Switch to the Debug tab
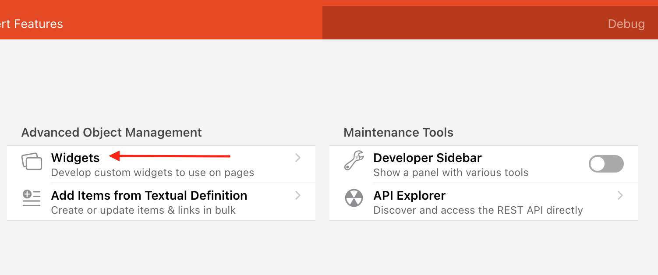This screenshot has width=658, height=275. coord(626,24)
